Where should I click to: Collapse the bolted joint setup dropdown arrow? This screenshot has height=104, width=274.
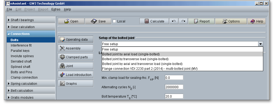(261, 44)
